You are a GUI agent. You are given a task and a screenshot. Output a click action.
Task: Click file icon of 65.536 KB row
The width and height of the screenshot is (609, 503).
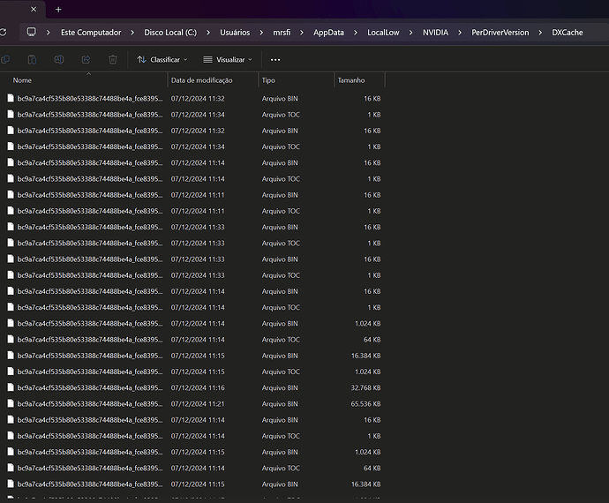click(x=11, y=404)
